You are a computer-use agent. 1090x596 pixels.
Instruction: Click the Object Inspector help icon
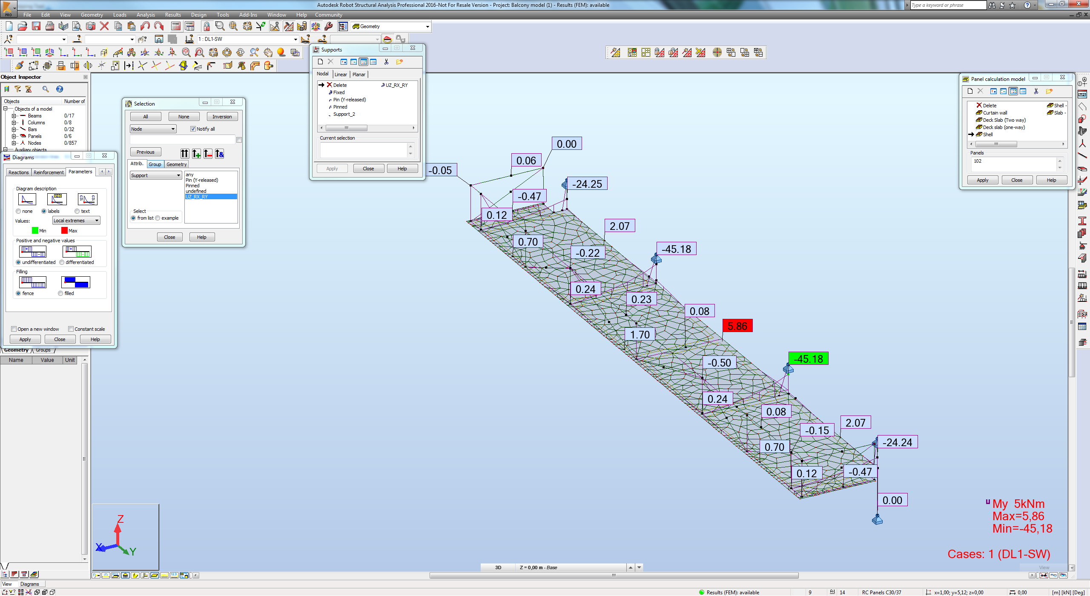click(60, 89)
